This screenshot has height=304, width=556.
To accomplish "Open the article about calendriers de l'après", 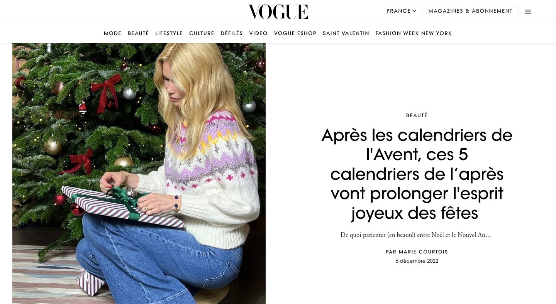I will tap(417, 174).
